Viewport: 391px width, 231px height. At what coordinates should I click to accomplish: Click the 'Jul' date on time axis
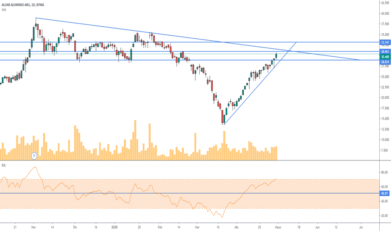(x=360, y=227)
